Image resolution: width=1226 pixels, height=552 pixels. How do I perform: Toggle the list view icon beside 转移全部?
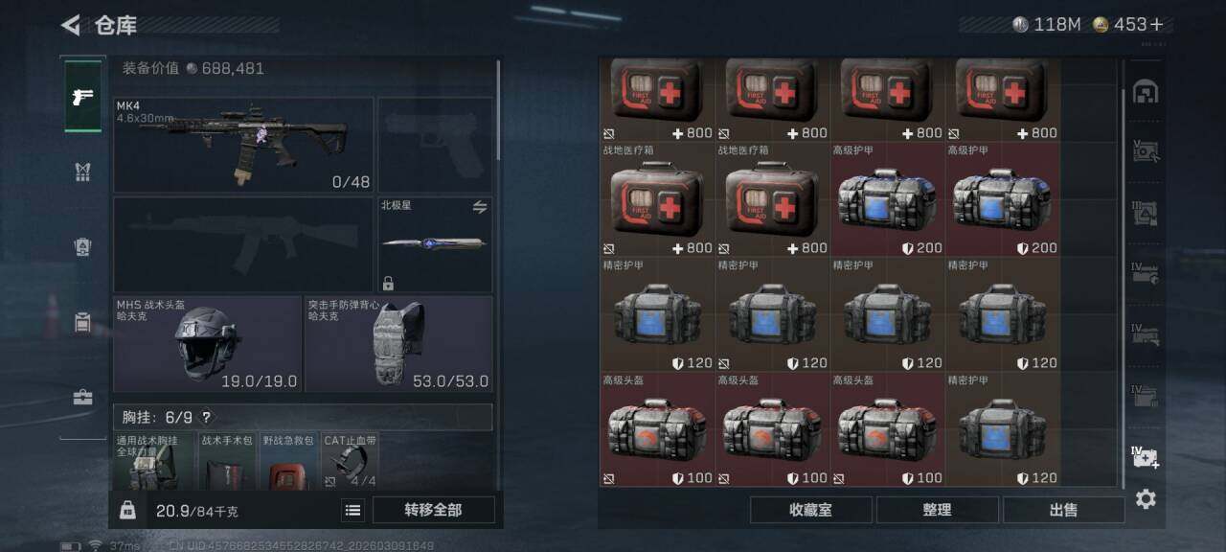click(352, 511)
